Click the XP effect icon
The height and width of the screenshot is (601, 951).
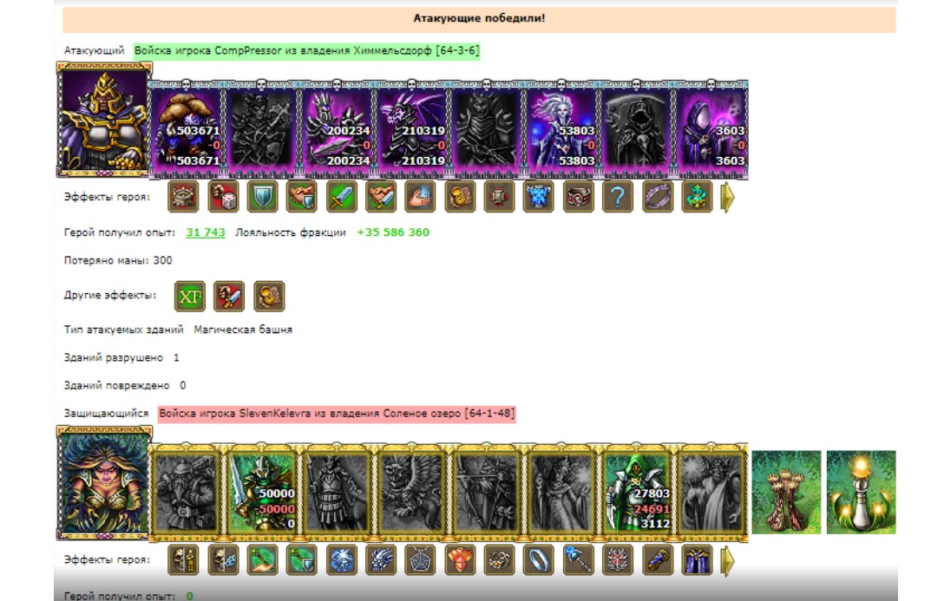click(190, 297)
